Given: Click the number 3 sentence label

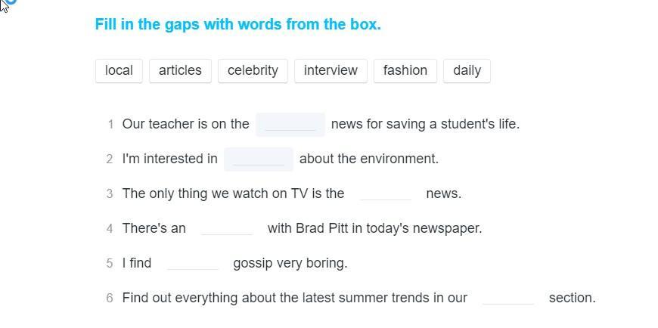Looking at the screenshot, I should pyautogui.click(x=110, y=193).
